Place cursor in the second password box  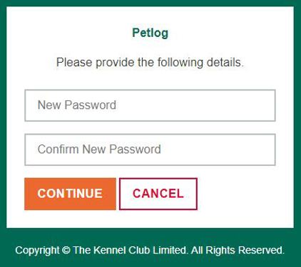pyautogui.click(x=150, y=150)
